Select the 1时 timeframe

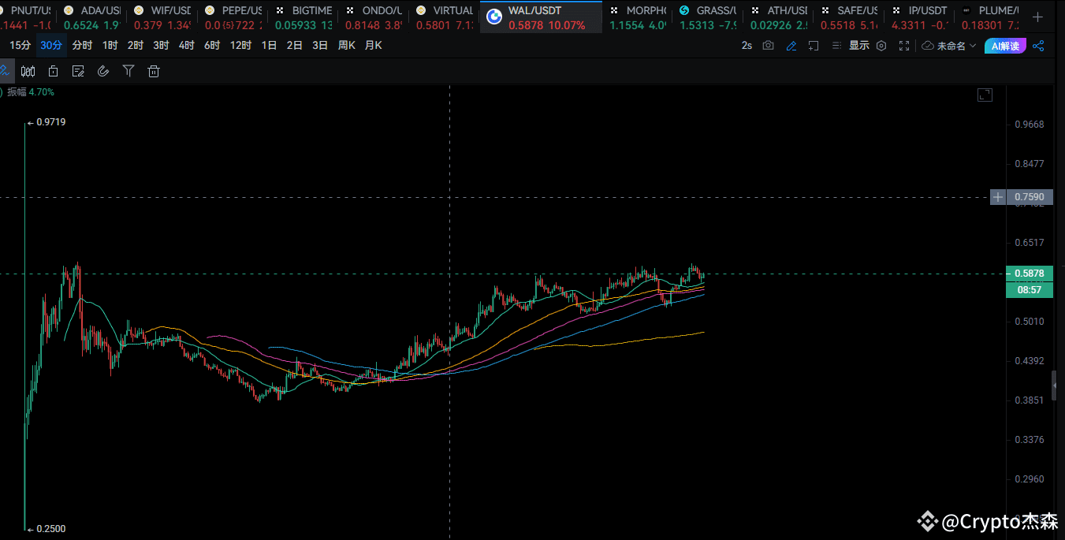[x=110, y=45]
